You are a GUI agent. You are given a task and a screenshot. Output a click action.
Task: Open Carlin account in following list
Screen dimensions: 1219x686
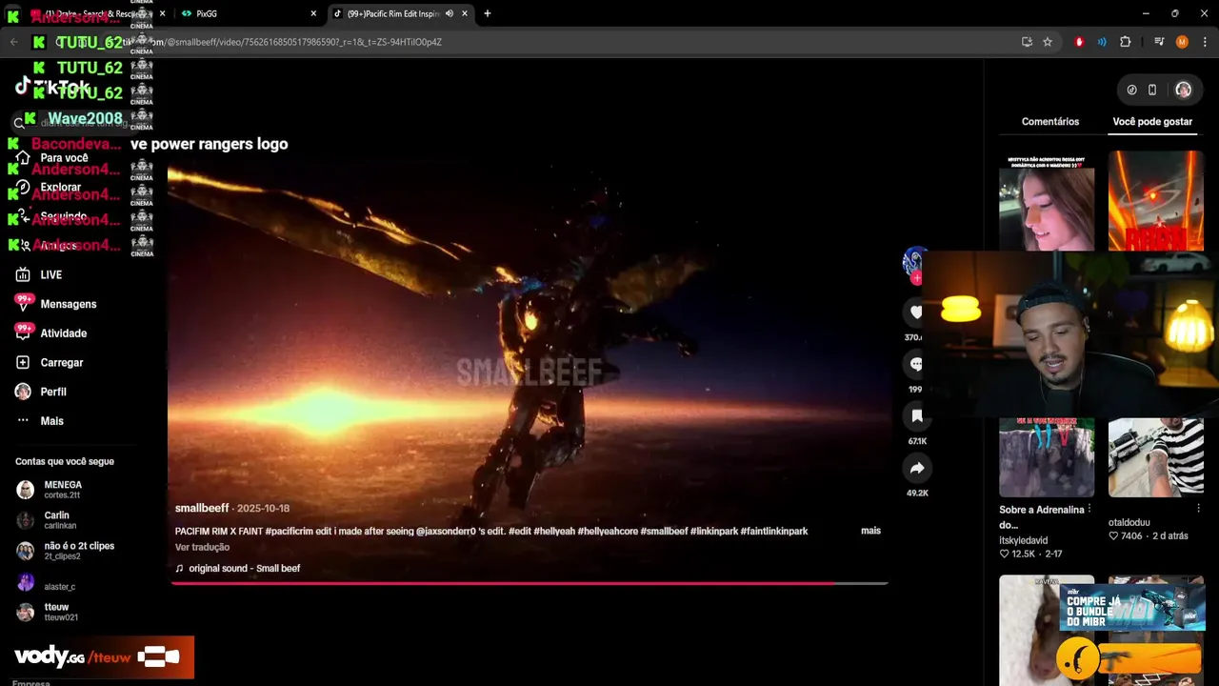(x=59, y=520)
